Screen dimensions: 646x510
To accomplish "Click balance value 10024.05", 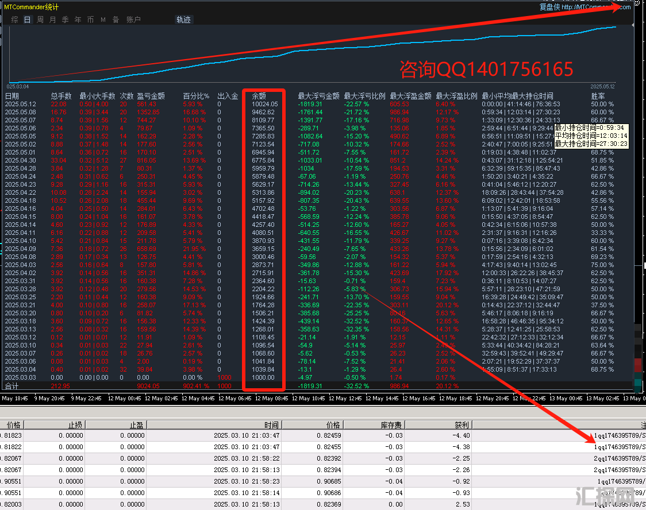I will [264, 104].
